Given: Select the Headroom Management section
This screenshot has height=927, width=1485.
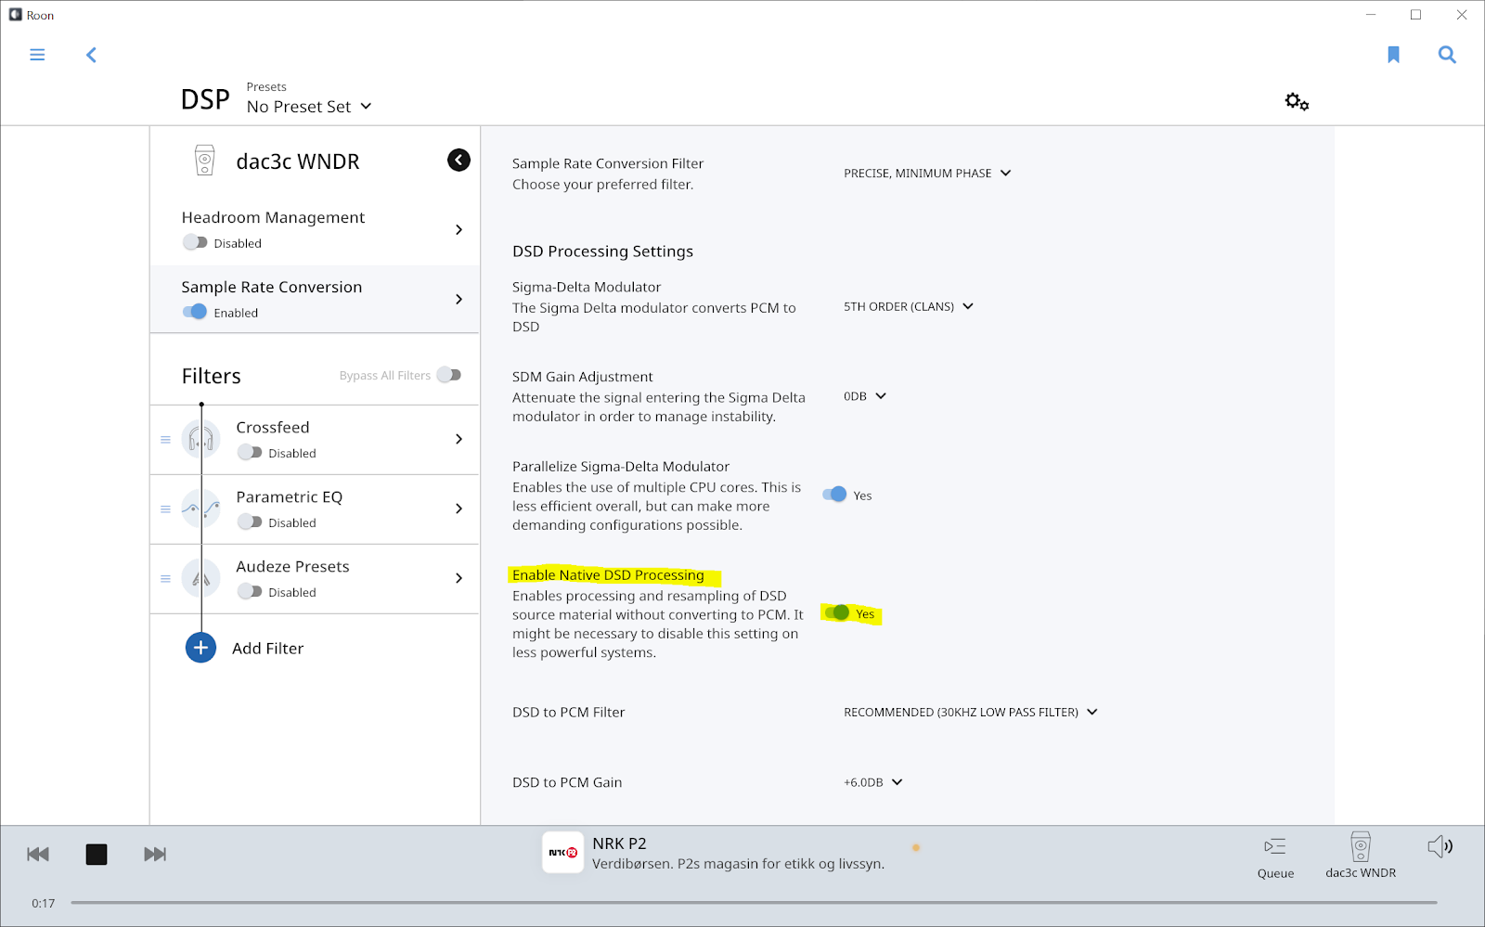Looking at the screenshot, I should click(x=315, y=230).
